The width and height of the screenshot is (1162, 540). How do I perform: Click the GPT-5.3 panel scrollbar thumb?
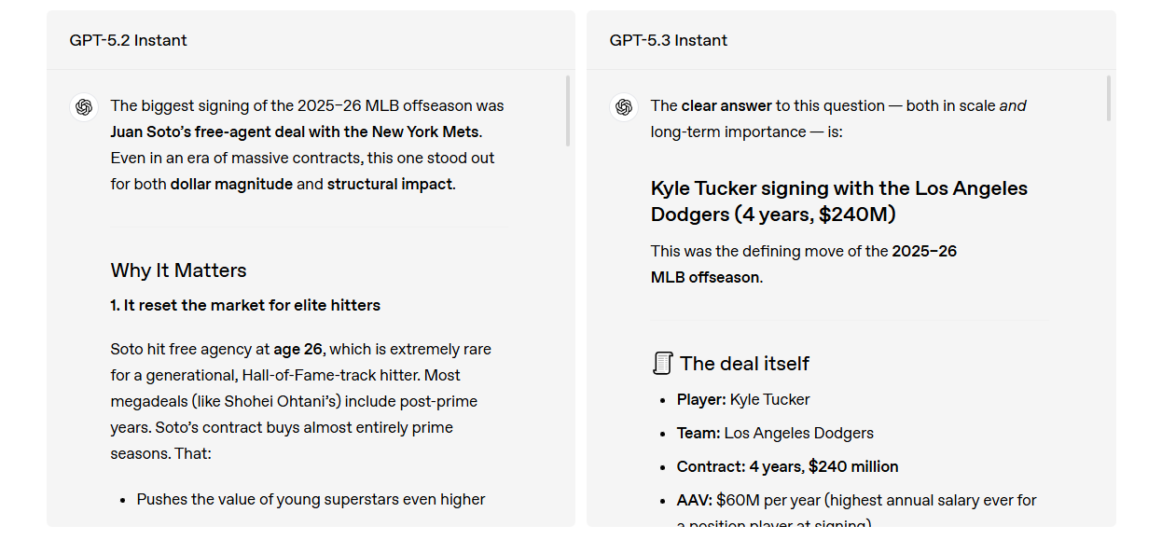1108,99
